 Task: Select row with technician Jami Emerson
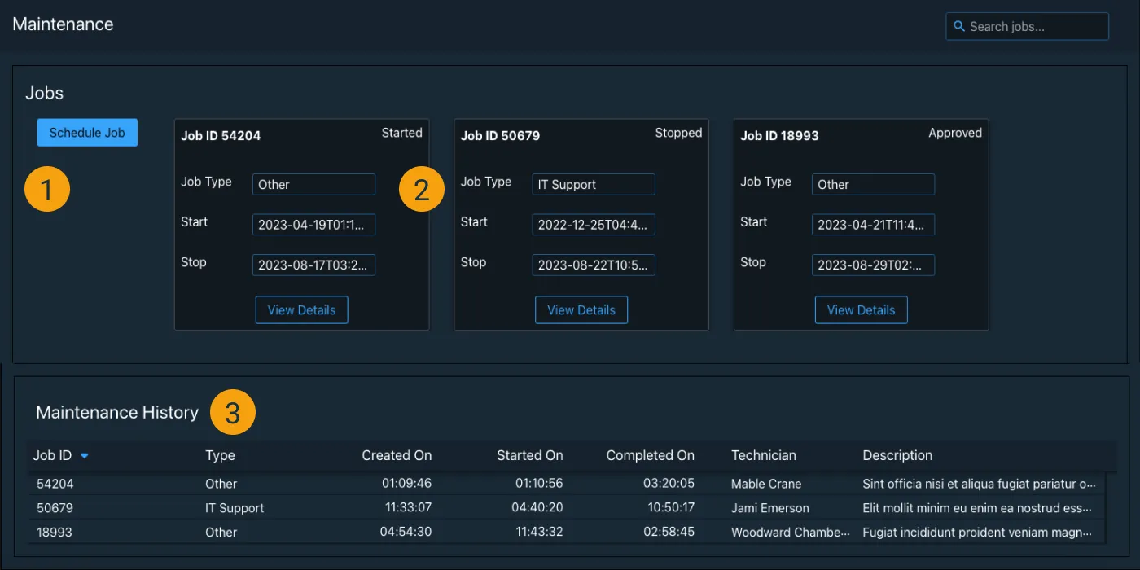pos(567,507)
